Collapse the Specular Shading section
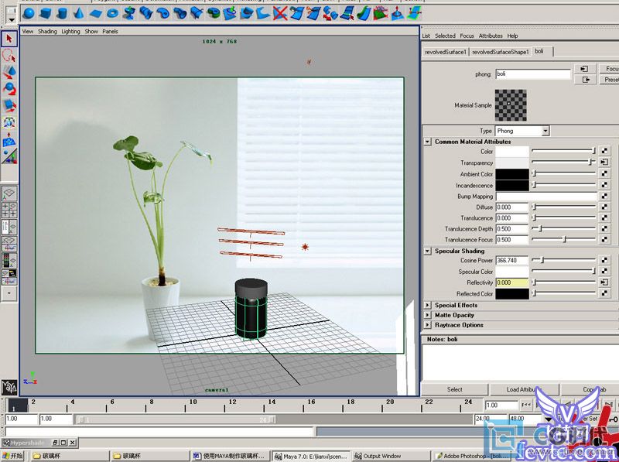Viewport: 619px width, 462px height. click(428, 251)
